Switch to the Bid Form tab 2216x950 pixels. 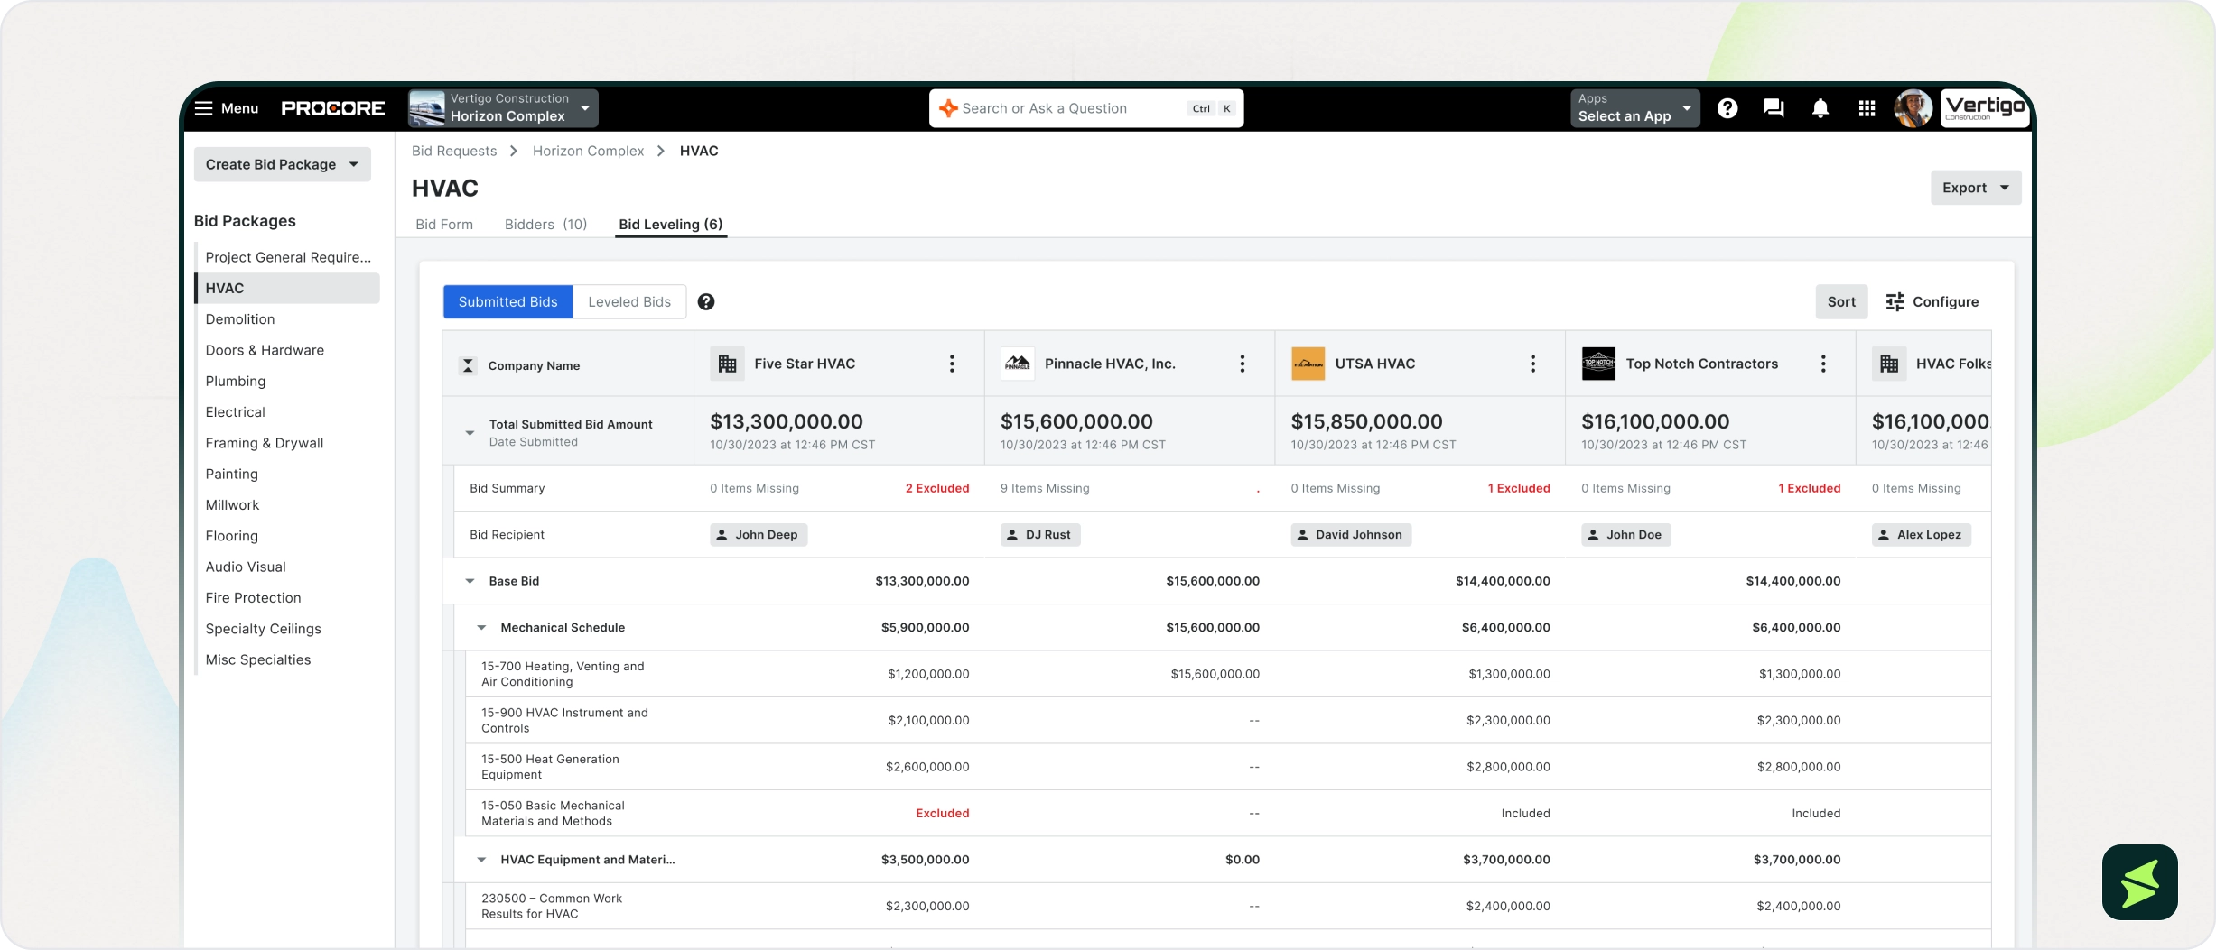coord(444,225)
